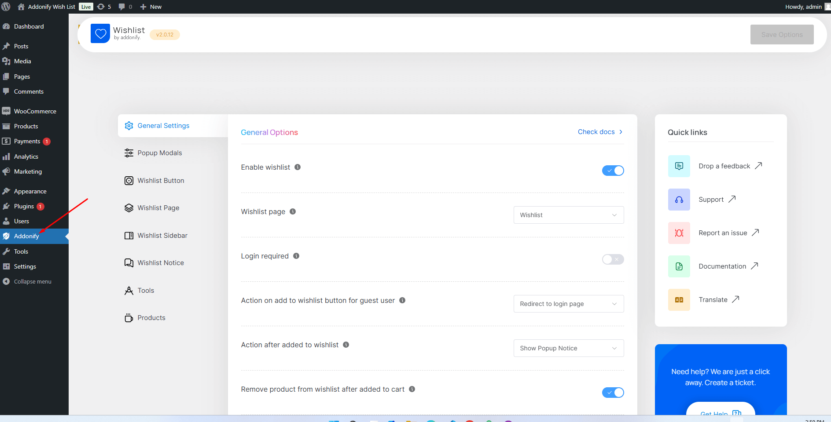Open the Redirect to login page dropdown

coord(568,304)
